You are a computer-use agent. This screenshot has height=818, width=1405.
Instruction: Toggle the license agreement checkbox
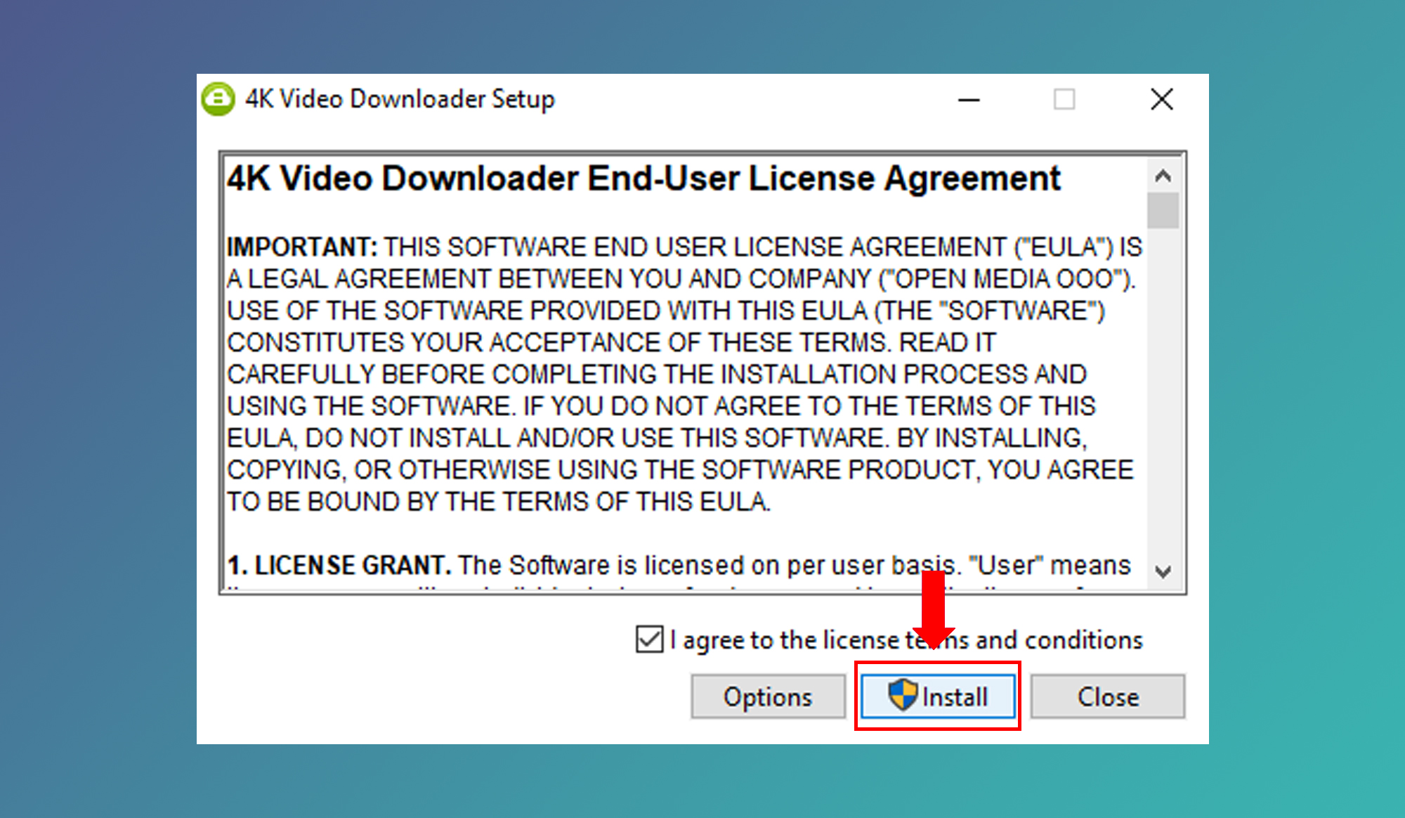[x=649, y=640]
